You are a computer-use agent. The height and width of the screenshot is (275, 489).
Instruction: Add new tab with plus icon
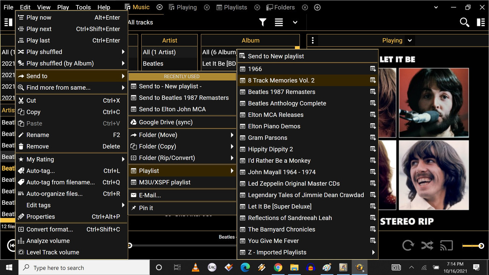point(317,7)
